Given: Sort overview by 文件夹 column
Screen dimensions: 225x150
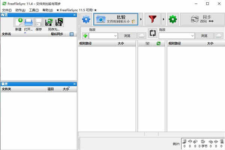Looking at the screenshot, I should (x=6, y=89).
